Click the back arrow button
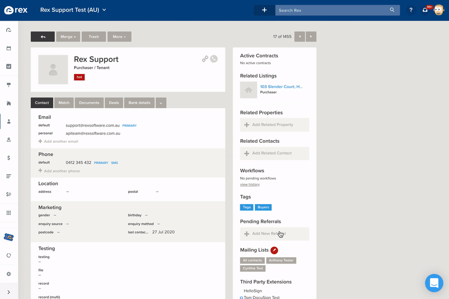This screenshot has height=299, width=449. pyautogui.click(x=43, y=37)
